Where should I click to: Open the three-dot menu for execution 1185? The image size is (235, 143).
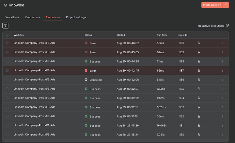coord(223,89)
